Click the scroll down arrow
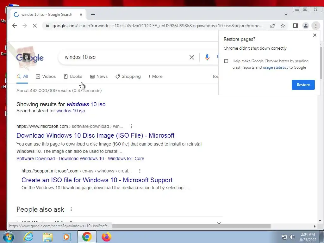Screen dimensions: 324x243 (320, 221)
